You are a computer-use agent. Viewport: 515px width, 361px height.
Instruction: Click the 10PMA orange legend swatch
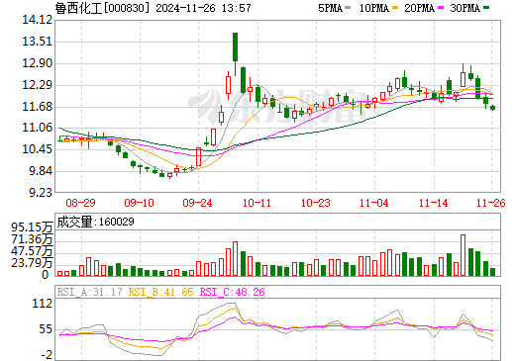[x=395, y=8]
